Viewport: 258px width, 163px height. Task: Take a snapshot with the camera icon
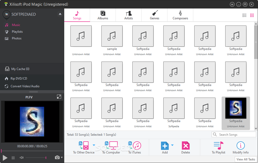57,157
